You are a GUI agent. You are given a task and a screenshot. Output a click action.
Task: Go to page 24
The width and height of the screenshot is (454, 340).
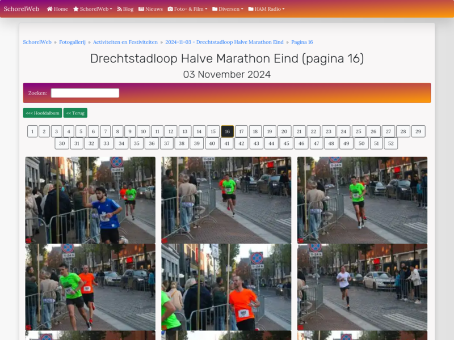343,131
